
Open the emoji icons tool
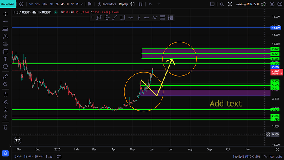click(5, 66)
